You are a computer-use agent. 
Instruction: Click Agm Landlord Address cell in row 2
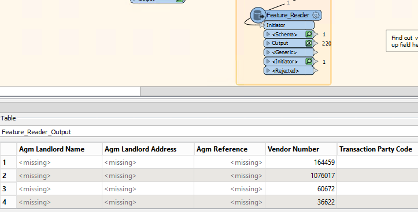coord(148,176)
